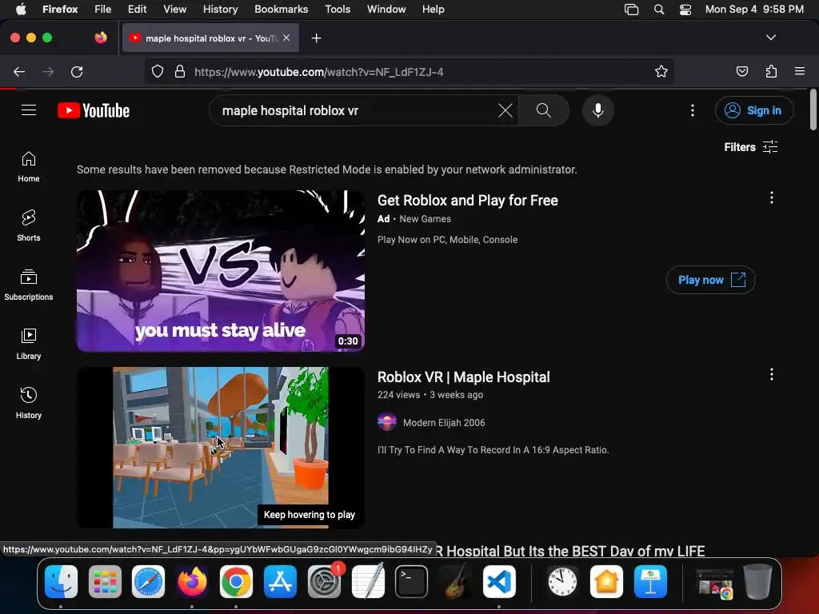Go forward in Firefox
The image size is (819, 614).
click(x=48, y=71)
